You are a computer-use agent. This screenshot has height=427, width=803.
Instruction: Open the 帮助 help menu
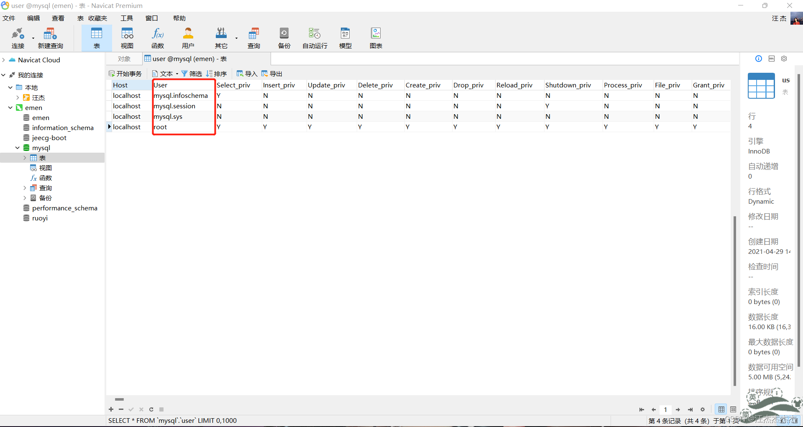coord(179,18)
